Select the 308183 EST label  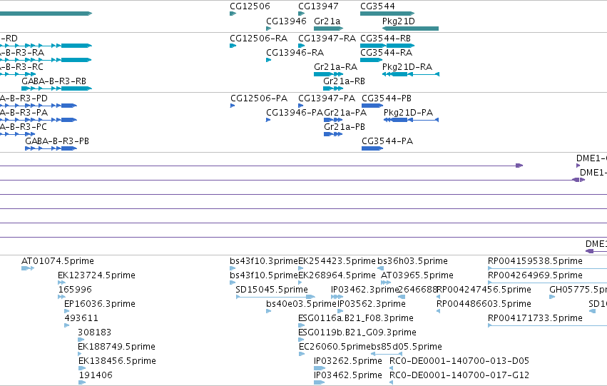(94, 332)
